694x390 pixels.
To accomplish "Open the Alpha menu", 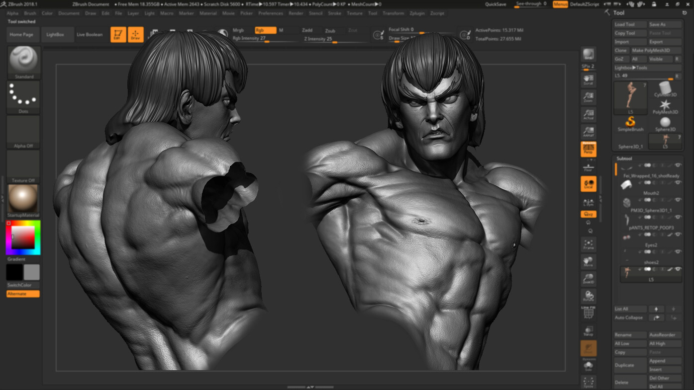I will 12,13.
